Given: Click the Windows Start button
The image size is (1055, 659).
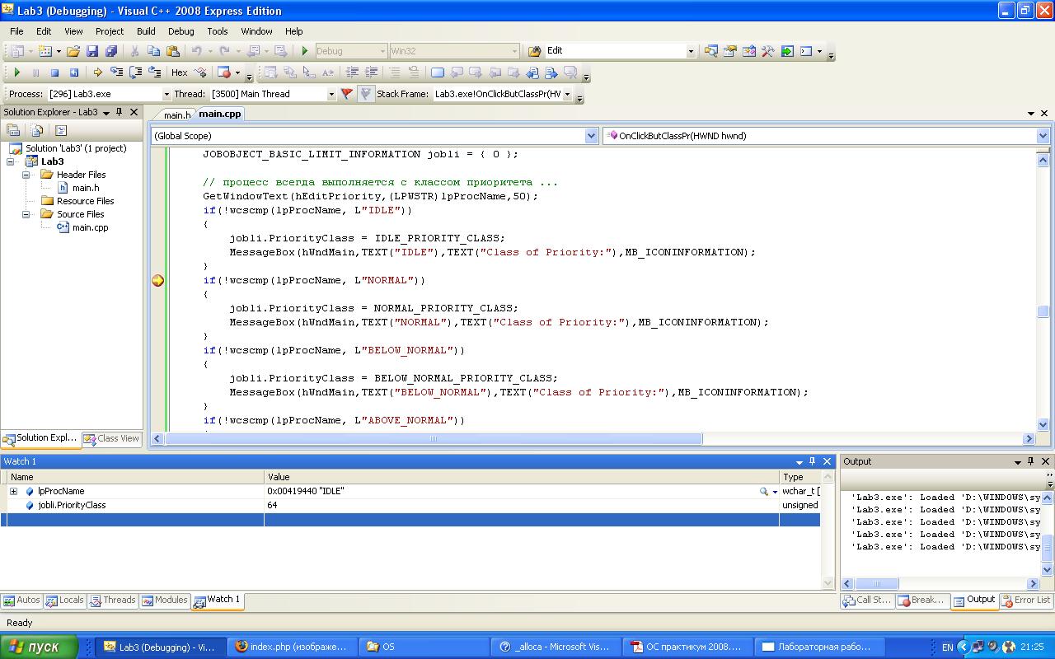Looking at the screenshot, I should tap(39, 647).
